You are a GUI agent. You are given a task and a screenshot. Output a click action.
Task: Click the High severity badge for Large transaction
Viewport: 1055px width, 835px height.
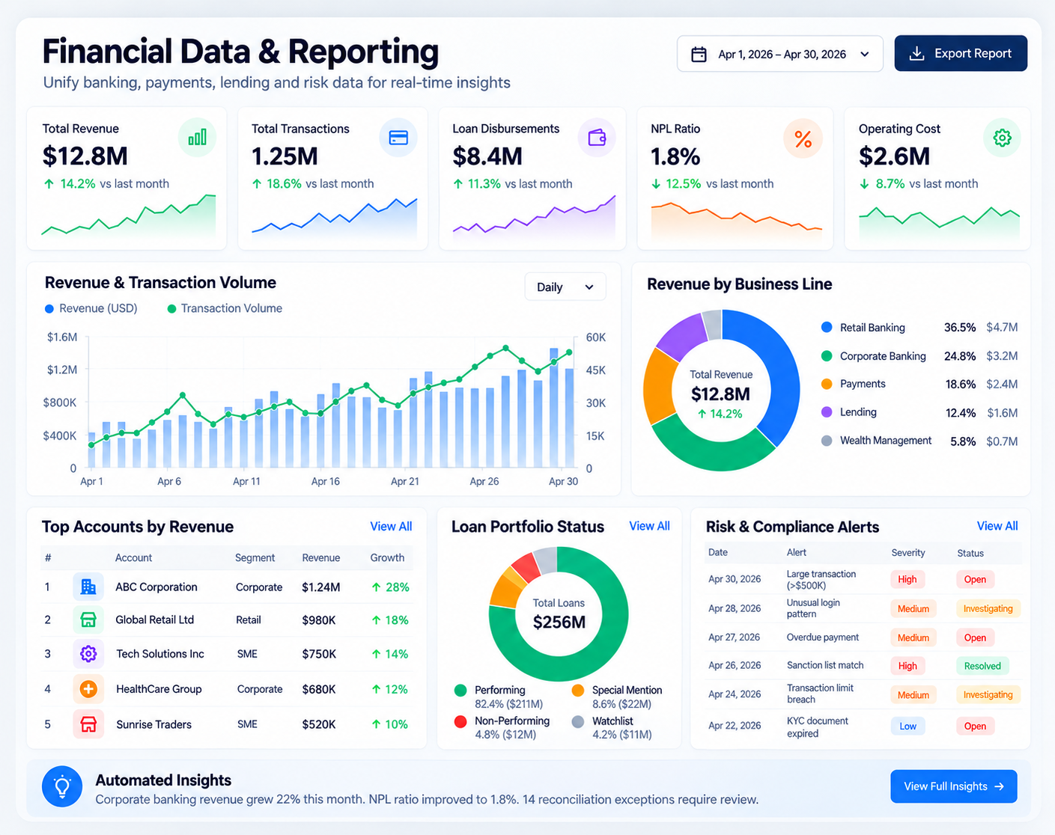[907, 579]
